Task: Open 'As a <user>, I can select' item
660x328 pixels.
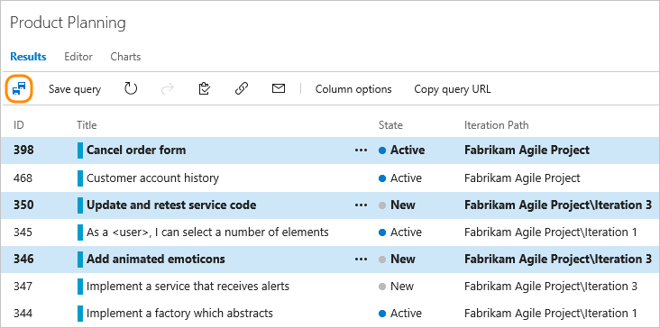Action: pyautogui.click(x=207, y=232)
